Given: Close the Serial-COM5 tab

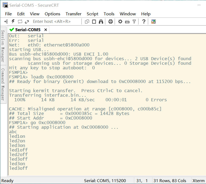Looking at the screenshot, I should (46, 30).
